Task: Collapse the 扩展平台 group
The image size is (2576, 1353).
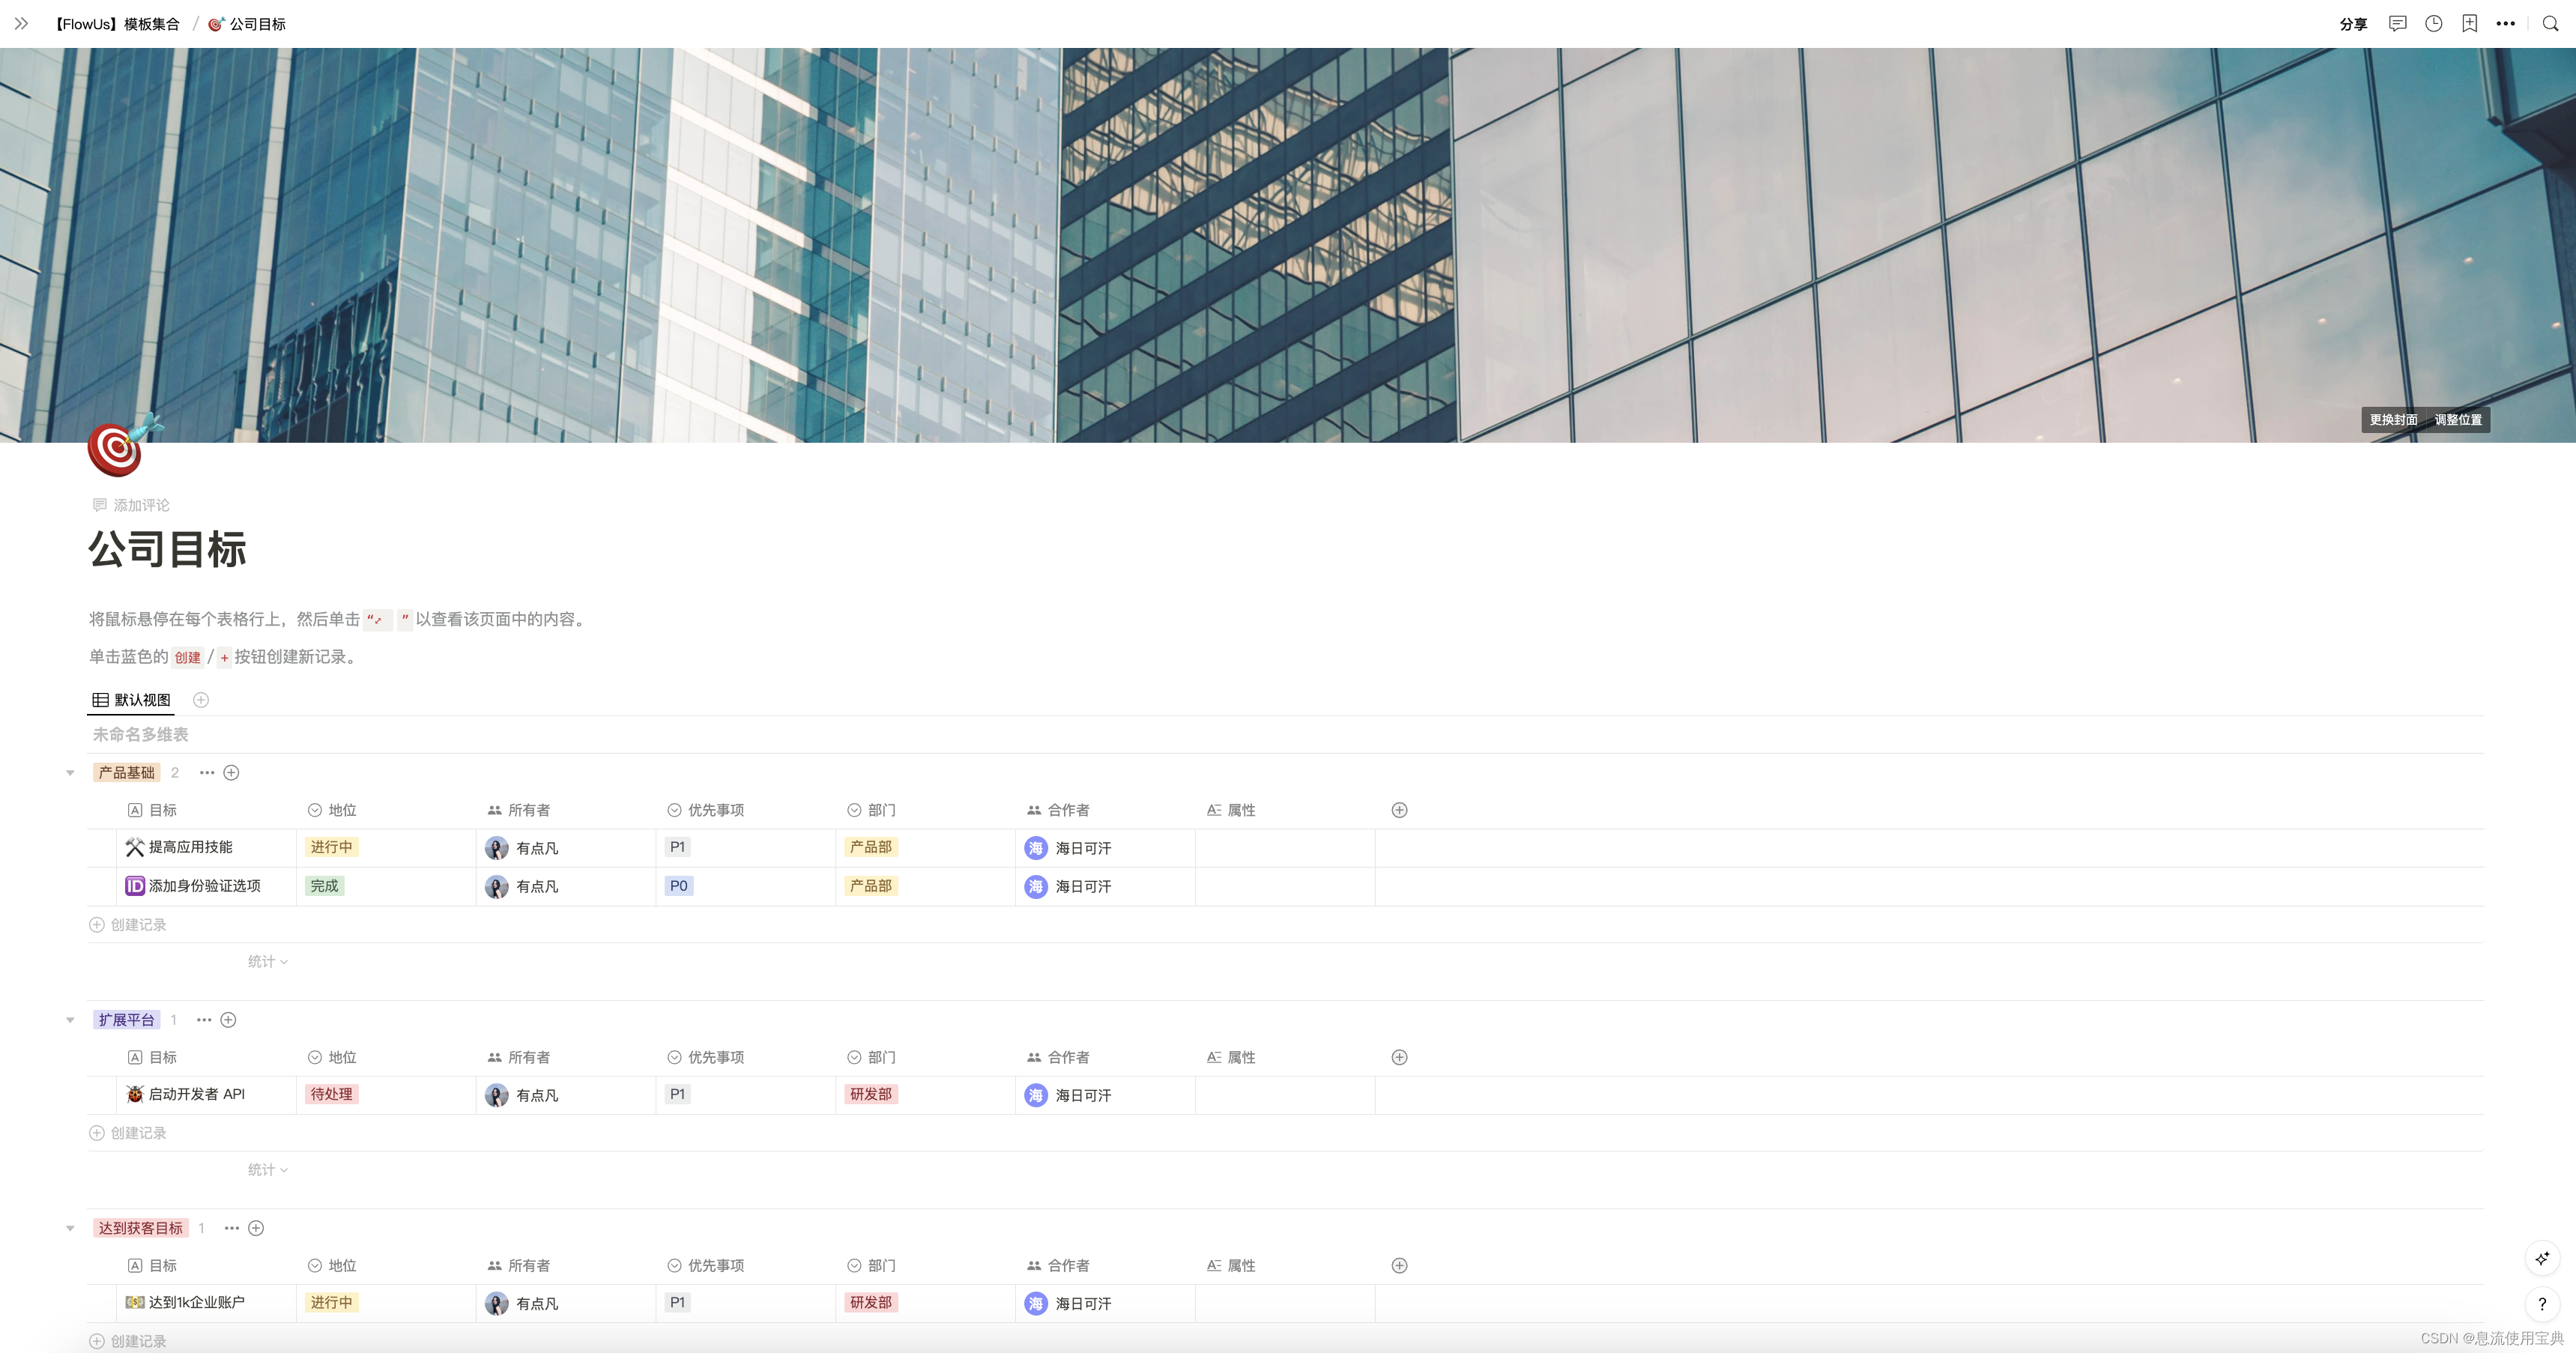Action: 70,1020
